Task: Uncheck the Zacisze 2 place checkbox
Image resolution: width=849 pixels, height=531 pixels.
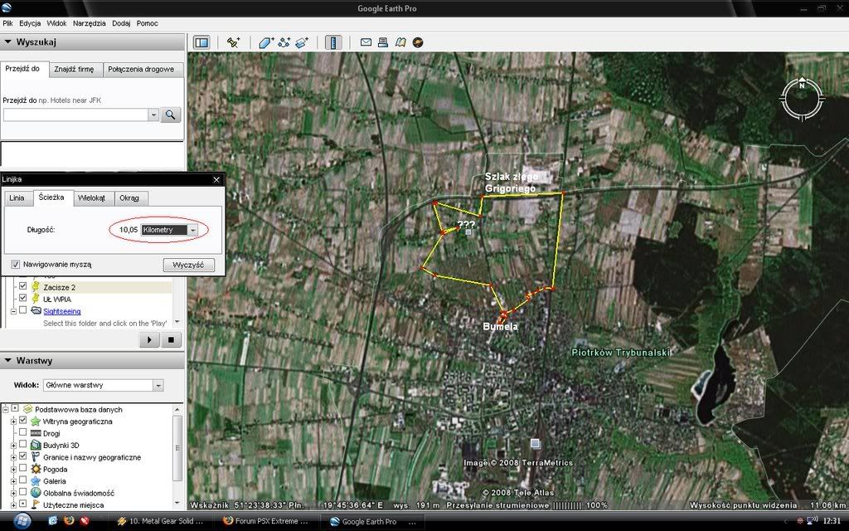Action: click(22, 286)
